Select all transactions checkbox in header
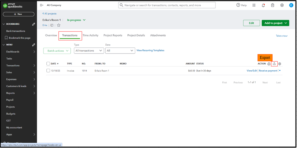Viewport: 297px width, 148px height. pos(48,63)
